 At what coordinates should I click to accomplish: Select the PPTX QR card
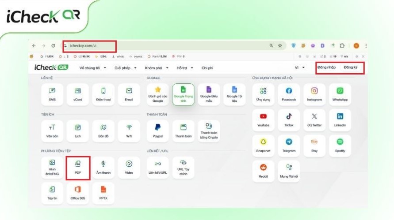click(103, 193)
